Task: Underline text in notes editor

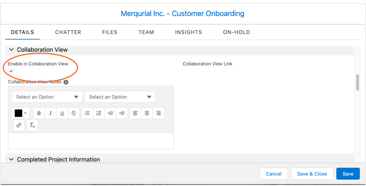Action: click(x=62, y=113)
